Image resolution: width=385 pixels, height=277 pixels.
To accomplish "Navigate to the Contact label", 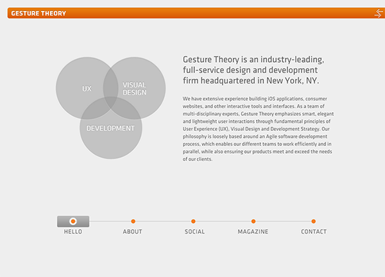I will [314, 232].
